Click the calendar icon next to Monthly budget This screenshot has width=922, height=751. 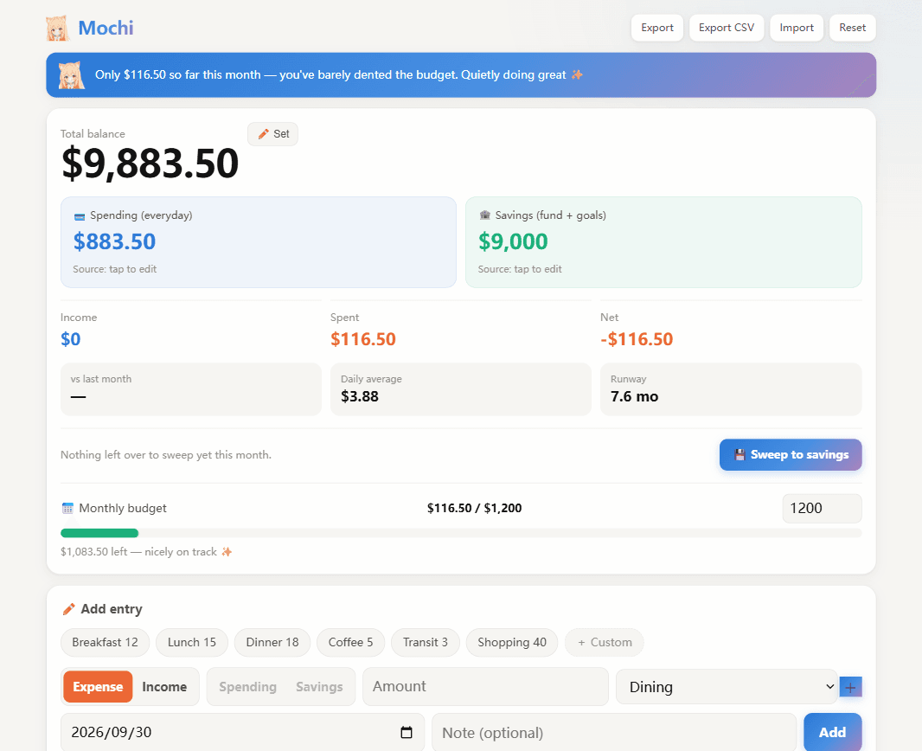coord(67,508)
